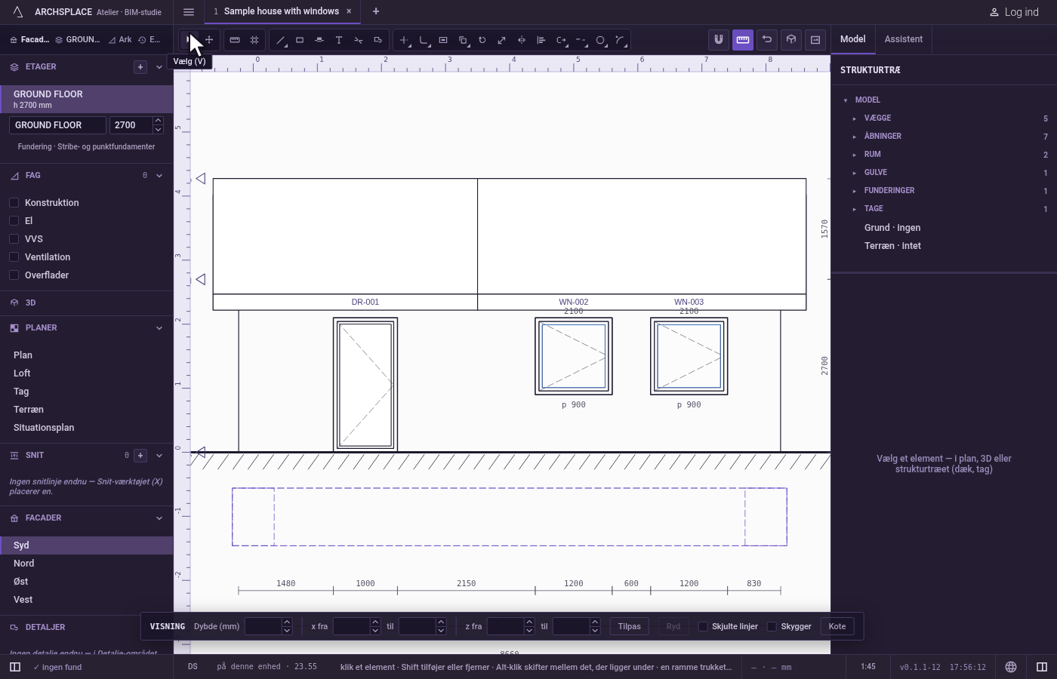Select the circle drawing tool
1057x679 pixels.
600,40
